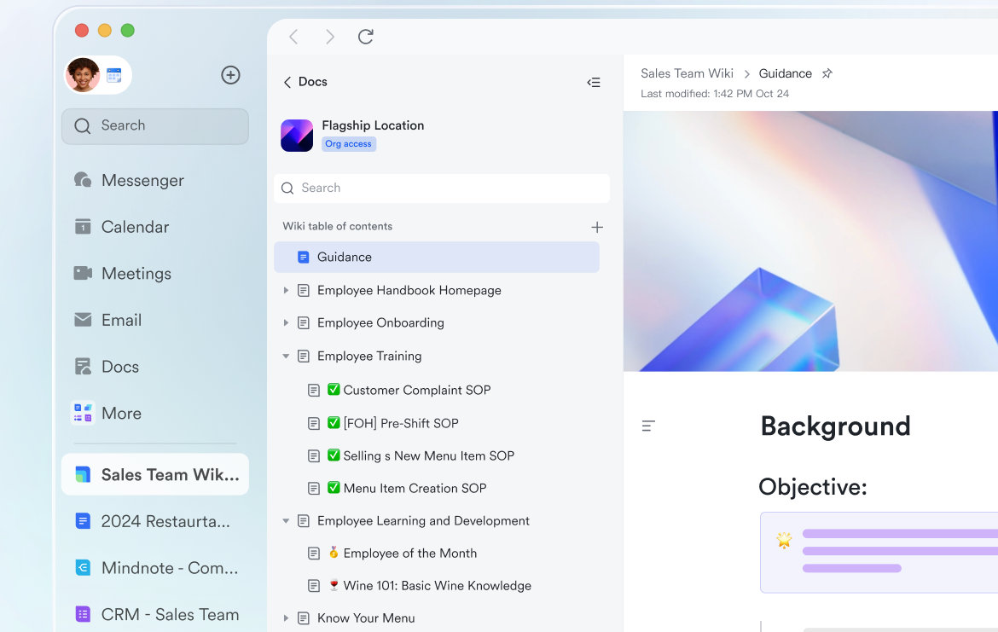998x632 pixels.
Task: Open pinned CRM - Sales Team shortcut
Action: (155, 614)
